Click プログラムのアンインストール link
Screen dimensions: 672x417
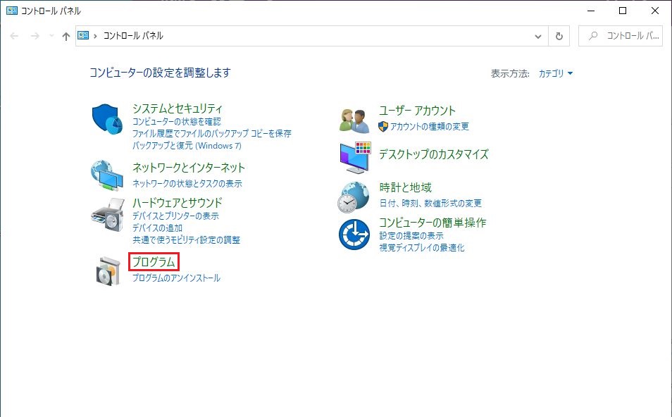(x=176, y=278)
